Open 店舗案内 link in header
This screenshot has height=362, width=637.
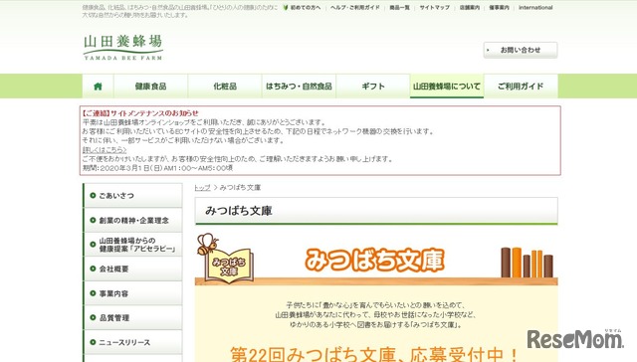point(470,7)
